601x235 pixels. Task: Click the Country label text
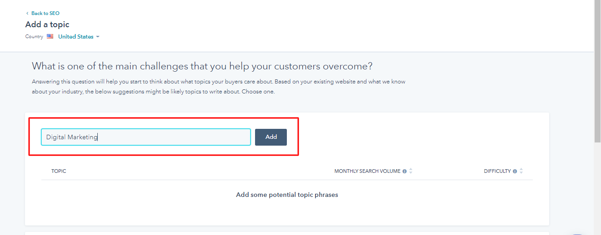tap(34, 37)
